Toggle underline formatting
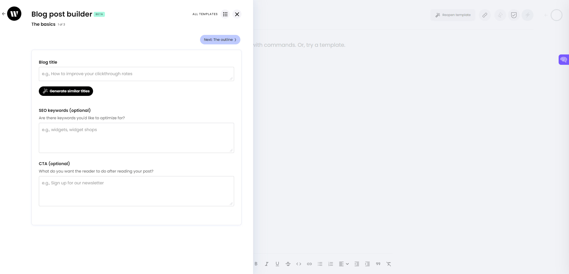Image resolution: width=569 pixels, height=274 pixels. [277, 264]
